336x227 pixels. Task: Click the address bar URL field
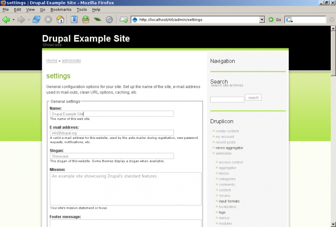click(x=198, y=20)
